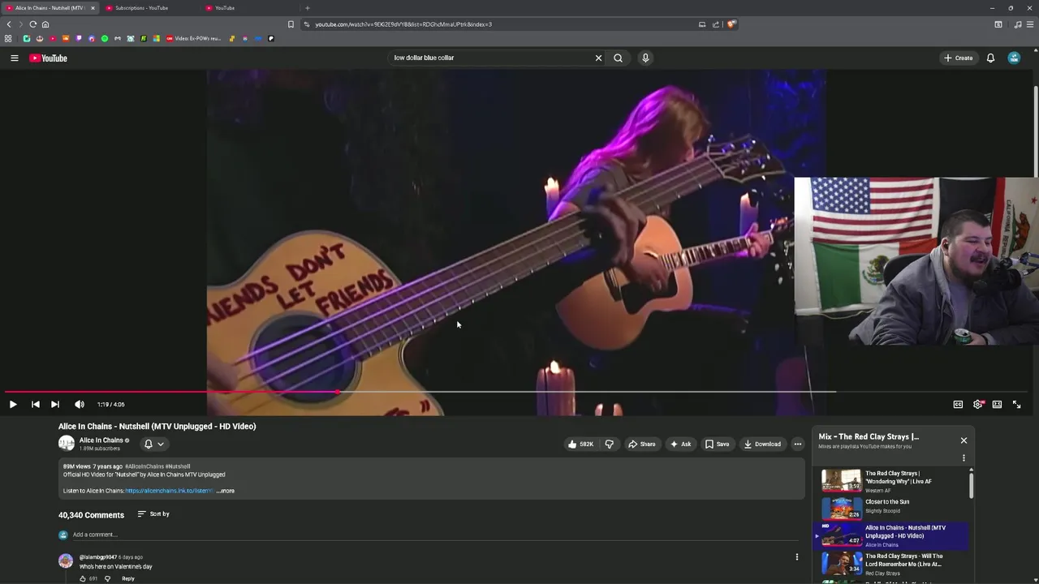Screen dimensions: 1039x584
Task: Clear the search box with the X
Action: coord(598,58)
